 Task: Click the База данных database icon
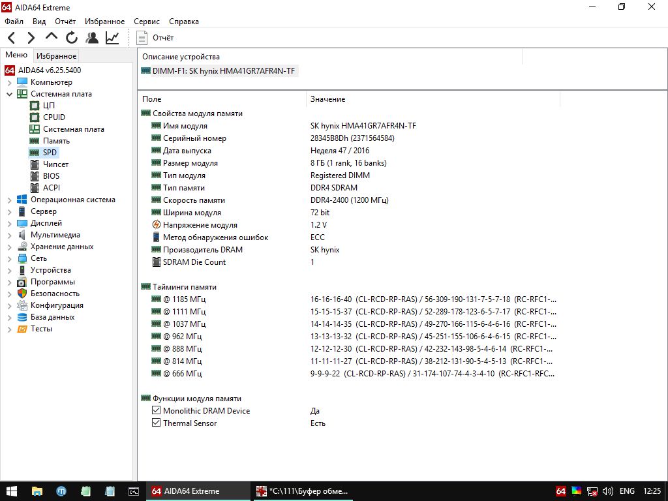[22, 318]
